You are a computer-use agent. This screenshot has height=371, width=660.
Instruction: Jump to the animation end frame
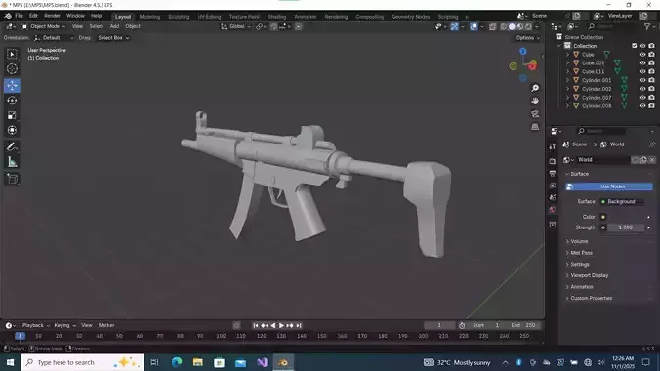(x=299, y=325)
